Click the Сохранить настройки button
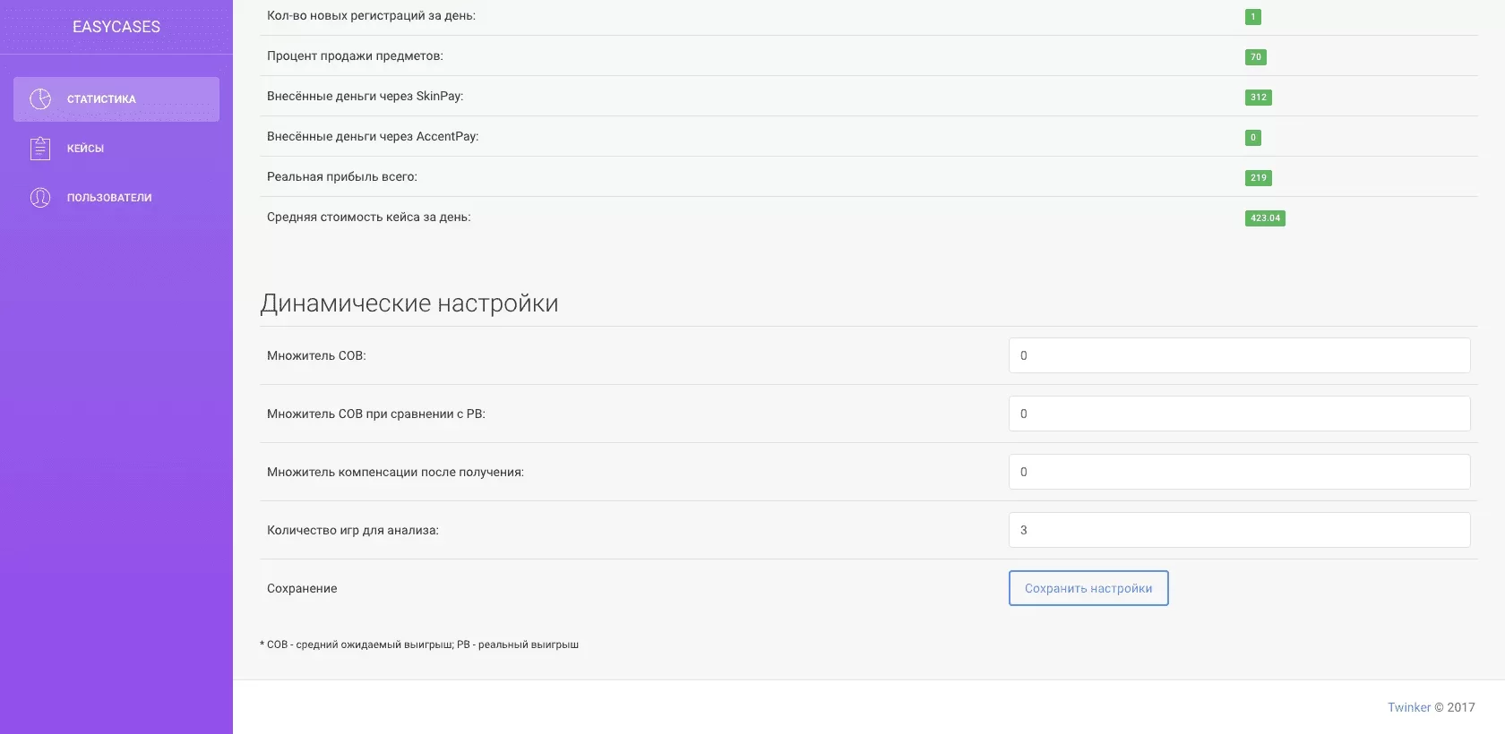Image resolution: width=1505 pixels, height=734 pixels. click(x=1088, y=588)
